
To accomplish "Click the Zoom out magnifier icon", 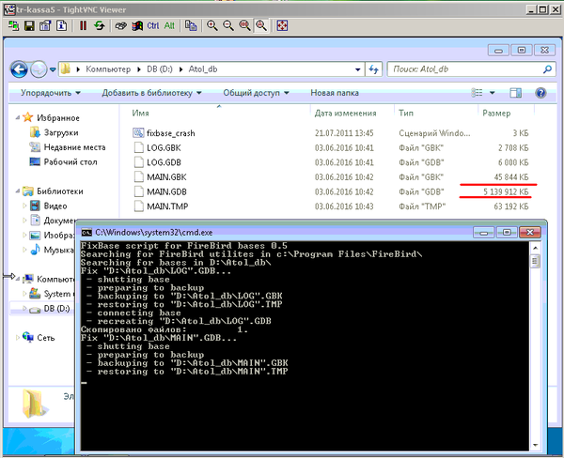I will pyautogui.click(x=228, y=25).
